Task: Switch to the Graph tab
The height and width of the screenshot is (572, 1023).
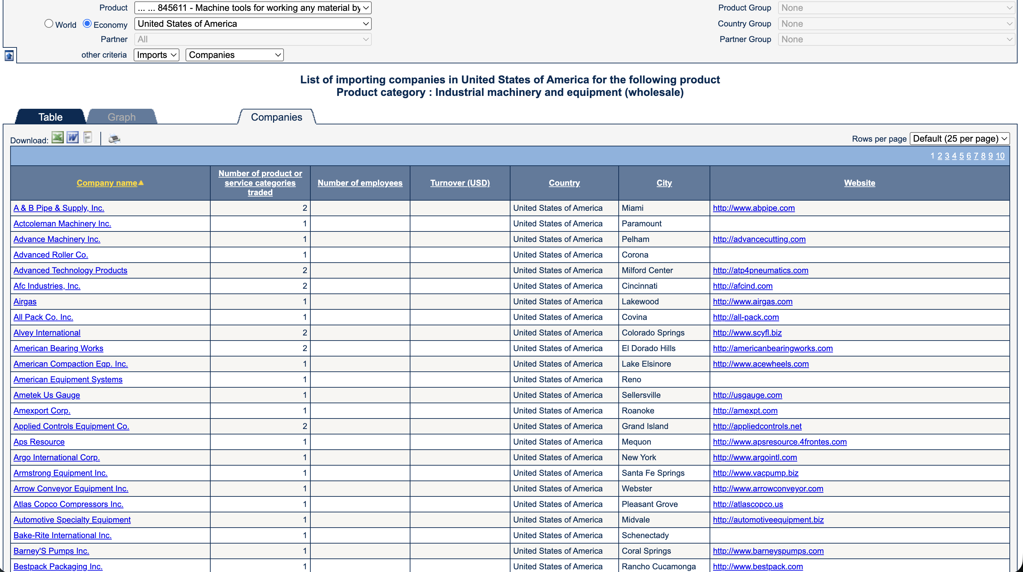Action: click(121, 117)
